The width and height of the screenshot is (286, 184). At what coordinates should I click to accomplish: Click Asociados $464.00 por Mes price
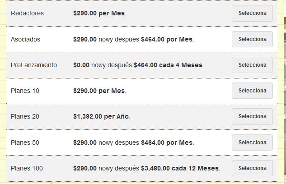click(167, 39)
